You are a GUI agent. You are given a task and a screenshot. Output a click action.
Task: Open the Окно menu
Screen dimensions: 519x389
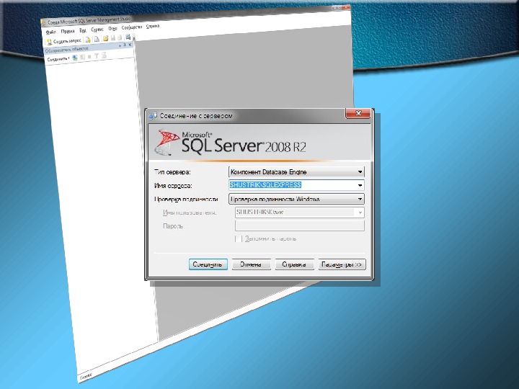(113, 28)
